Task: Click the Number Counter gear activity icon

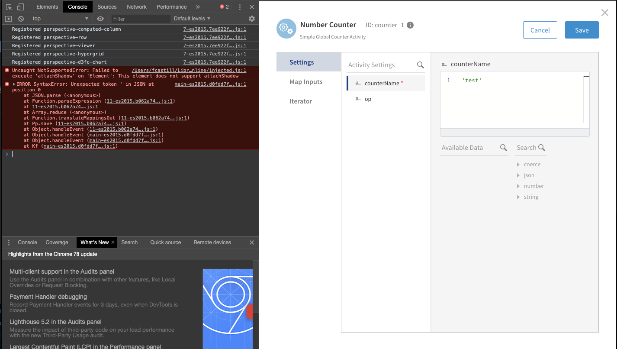Action: [x=286, y=28]
